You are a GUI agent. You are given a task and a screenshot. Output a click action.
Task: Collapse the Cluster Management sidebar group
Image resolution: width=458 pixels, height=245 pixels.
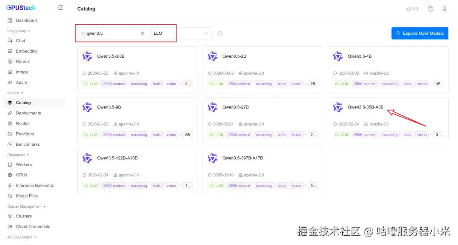(26, 206)
